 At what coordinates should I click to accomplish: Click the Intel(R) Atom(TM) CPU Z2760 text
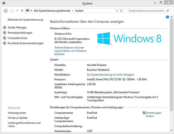pyautogui.click(x=104, y=79)
